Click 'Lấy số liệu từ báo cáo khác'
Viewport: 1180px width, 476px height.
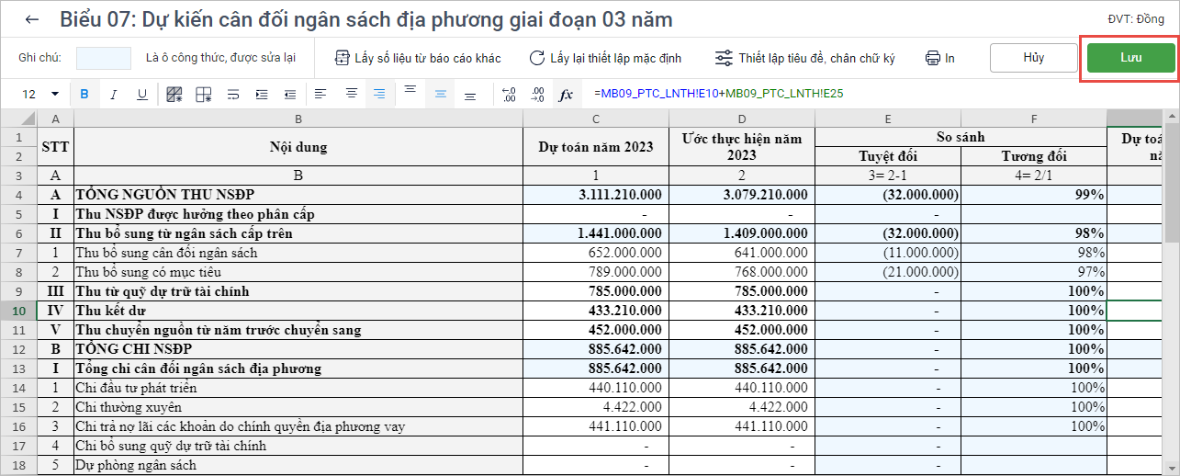418,58
